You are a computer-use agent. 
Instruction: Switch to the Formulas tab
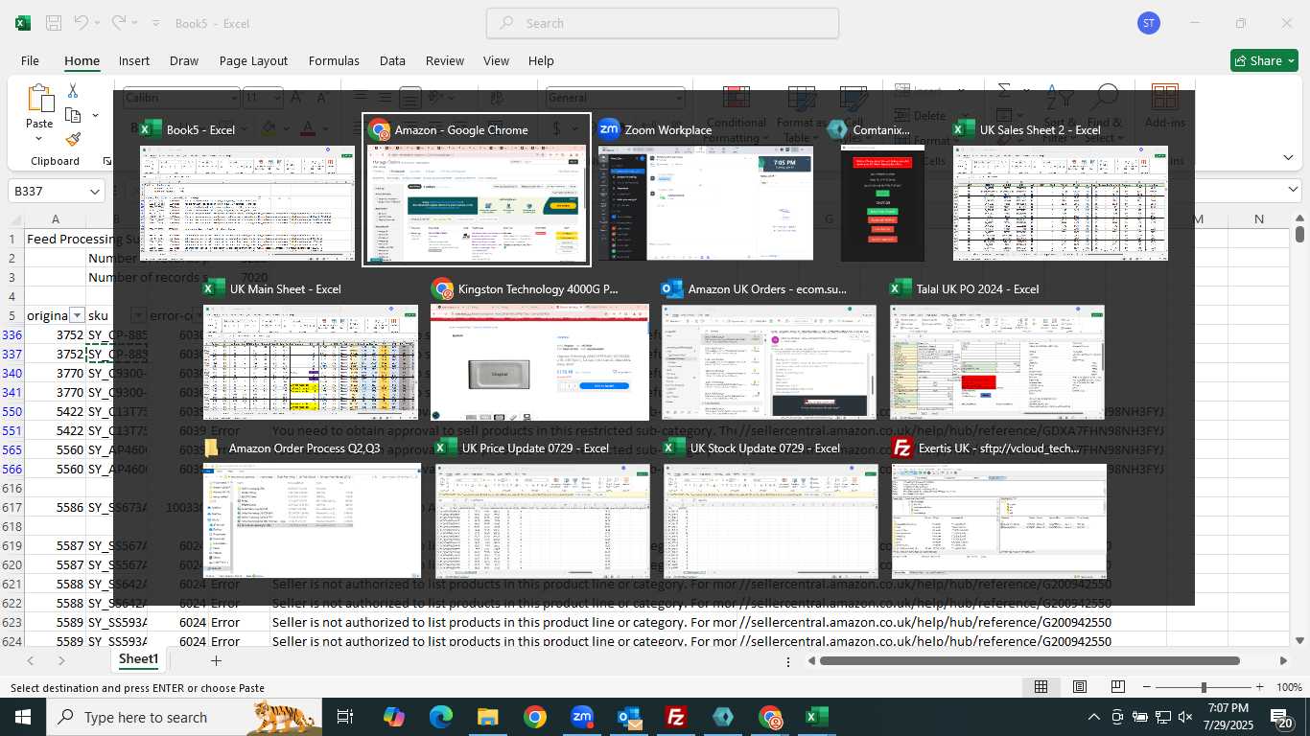[334, 60]
